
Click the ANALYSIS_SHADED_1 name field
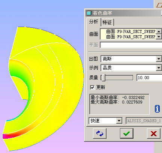144,121
